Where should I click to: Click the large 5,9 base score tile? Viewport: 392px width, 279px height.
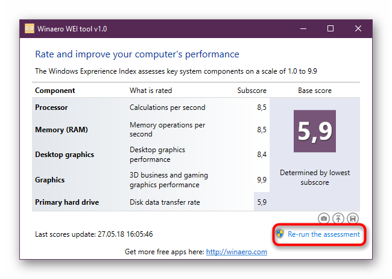point(314,131)
